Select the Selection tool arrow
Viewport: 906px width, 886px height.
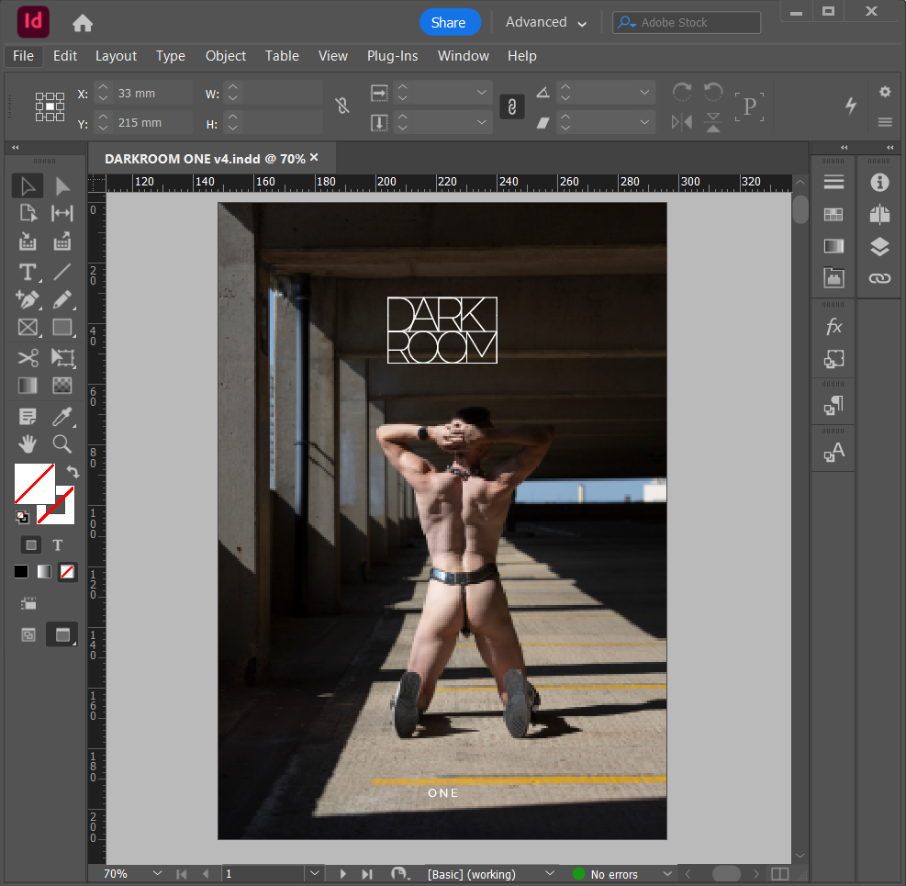tap(28, 186)
